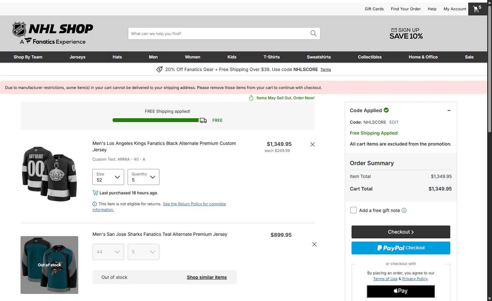Open the Kings jersey product thumbnail
This screenshot has height=301, width=492.
[x=49, y=174]
